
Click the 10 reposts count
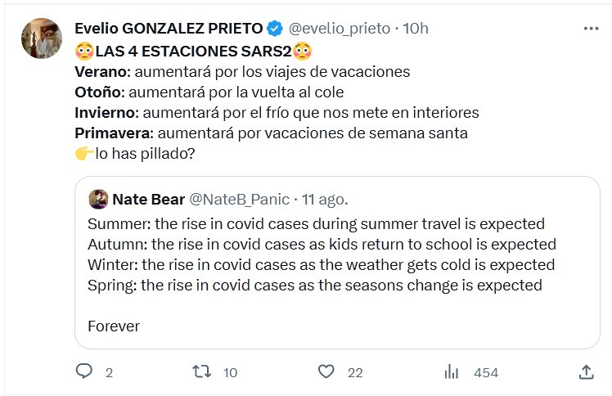(230, 373)
